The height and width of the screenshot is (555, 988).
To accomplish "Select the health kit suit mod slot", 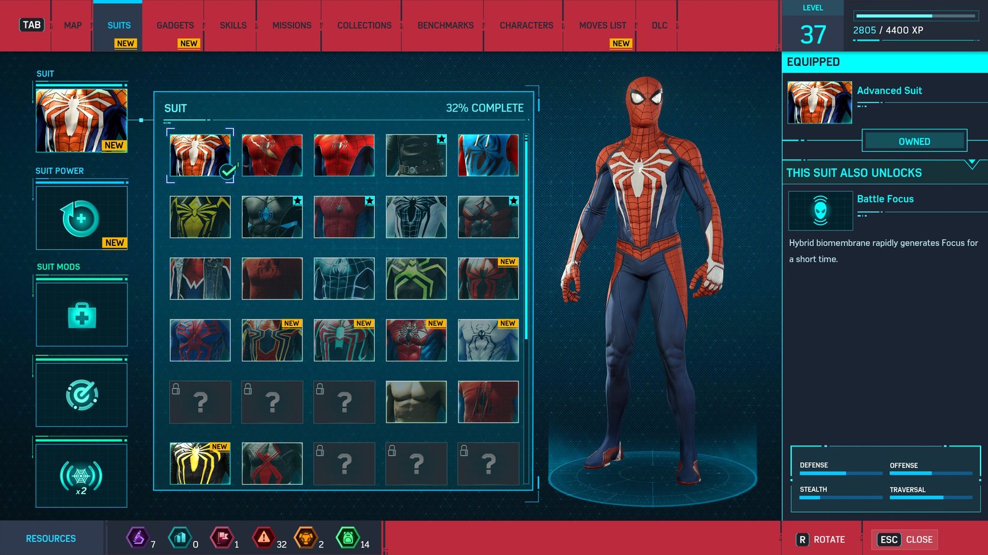I will [81, 314].
